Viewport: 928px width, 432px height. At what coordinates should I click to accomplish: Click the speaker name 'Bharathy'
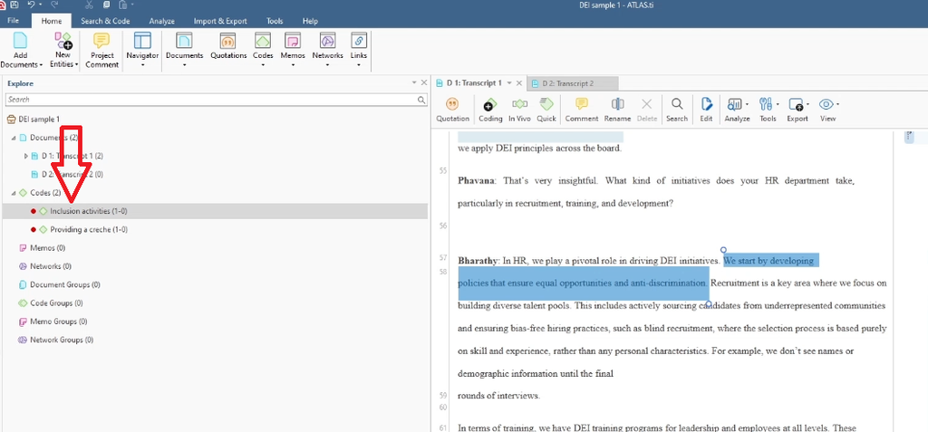tap(478, 261)
